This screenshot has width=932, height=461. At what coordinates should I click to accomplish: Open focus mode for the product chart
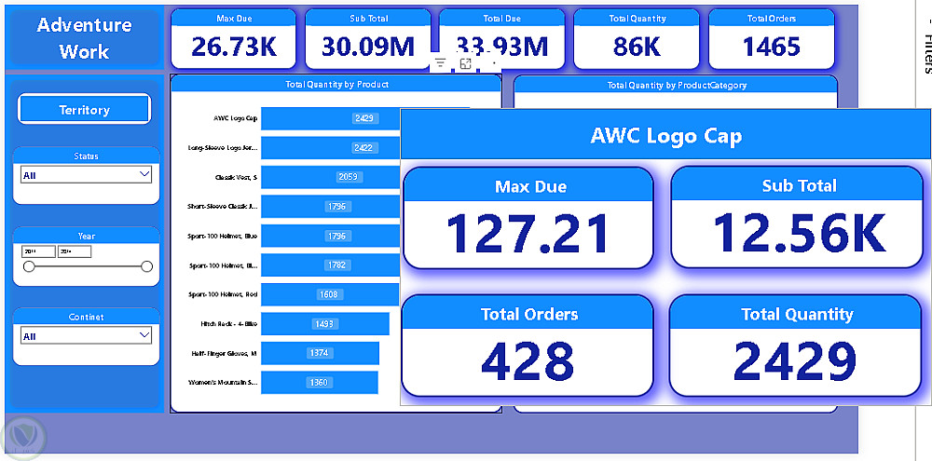tap(465, 63)
